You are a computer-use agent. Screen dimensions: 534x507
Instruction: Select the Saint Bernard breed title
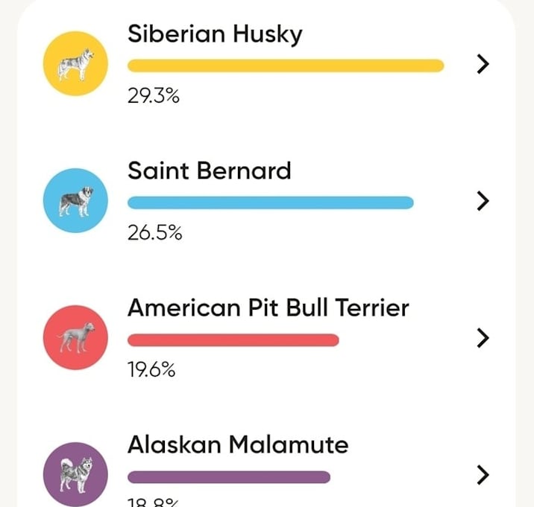pos(210,170)
